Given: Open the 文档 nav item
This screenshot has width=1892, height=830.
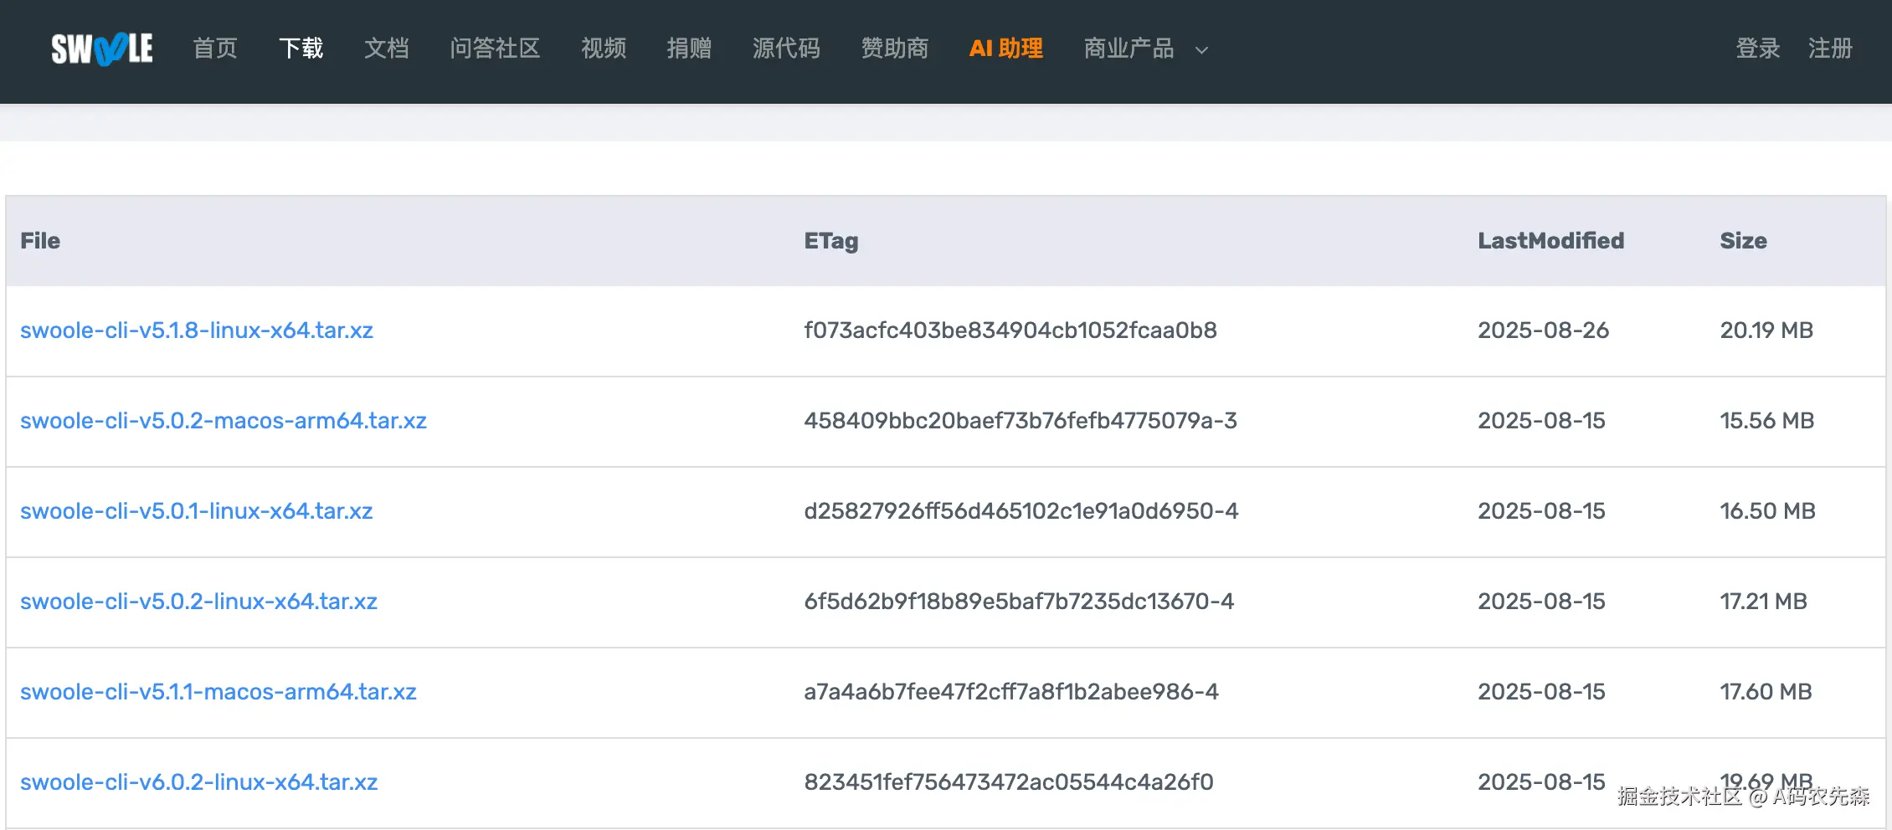Looking at the screenshot, I should tap(387, 49).
